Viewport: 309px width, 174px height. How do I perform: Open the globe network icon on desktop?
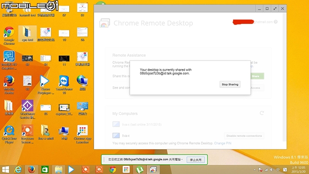(82, 83)
